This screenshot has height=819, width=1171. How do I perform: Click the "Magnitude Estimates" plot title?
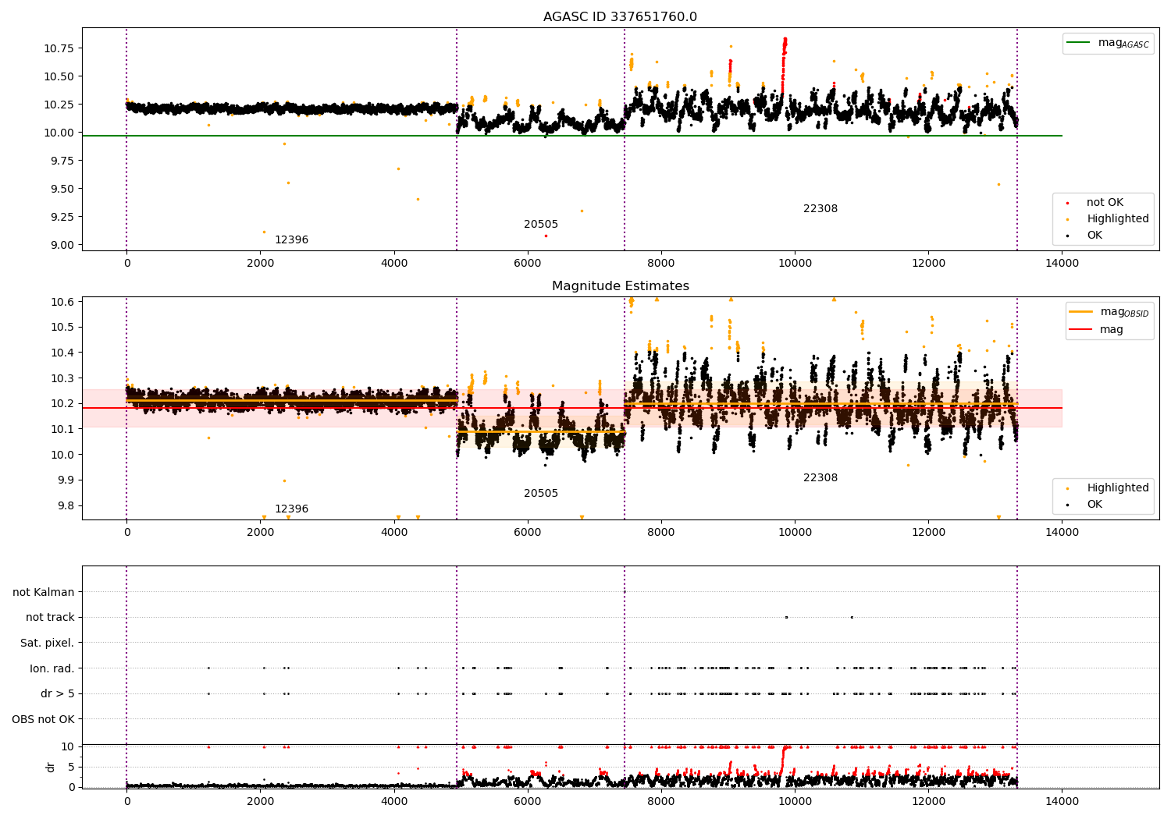[x=620, y=286]
